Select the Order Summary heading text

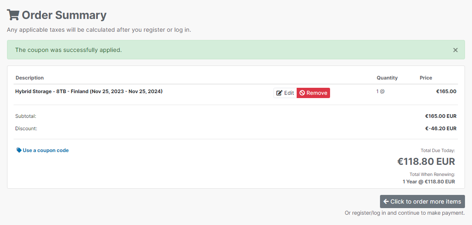click(64, 15)
